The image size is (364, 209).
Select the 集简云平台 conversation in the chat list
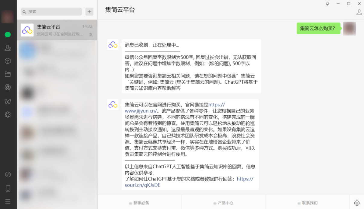pos(57,30)
